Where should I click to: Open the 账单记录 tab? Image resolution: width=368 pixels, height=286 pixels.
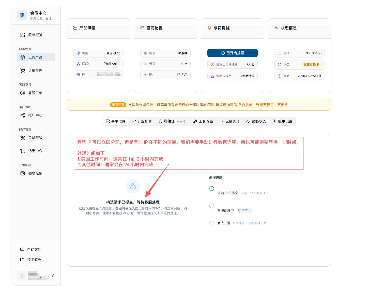pos(283,121)
